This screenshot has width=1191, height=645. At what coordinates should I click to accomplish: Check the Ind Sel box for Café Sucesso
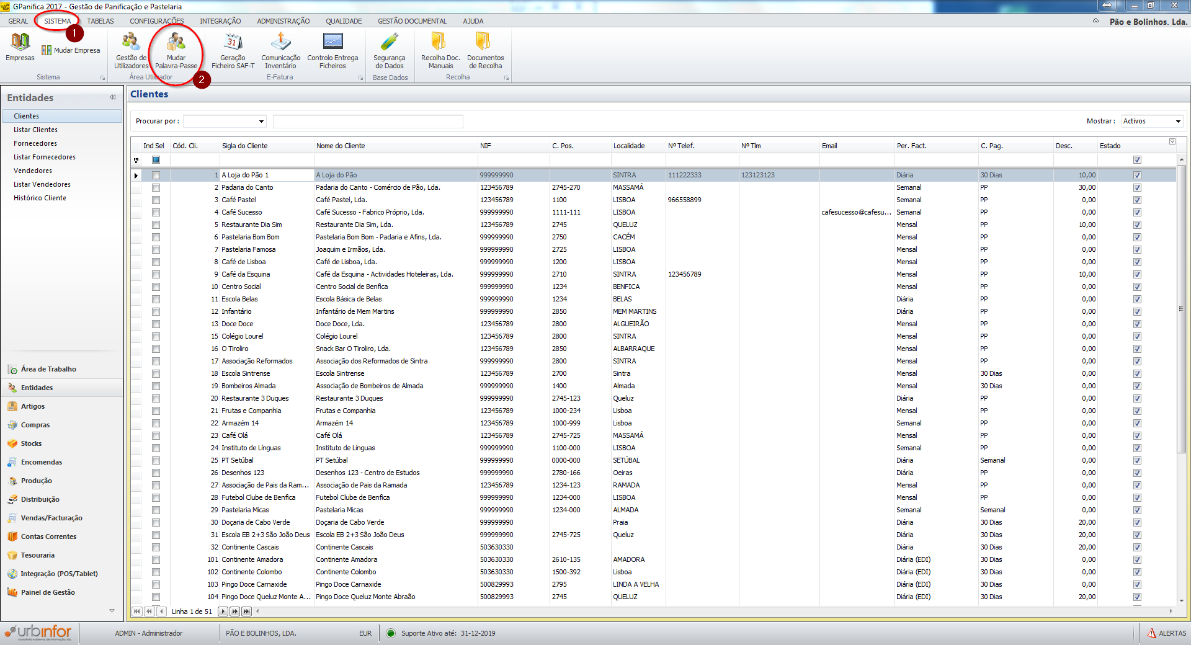[156, 212]
